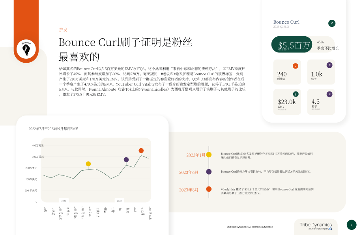Click the 2023年6月 description about 效力环比增长36%
This screenshot has height=235, width=363.
coord(266,172)
